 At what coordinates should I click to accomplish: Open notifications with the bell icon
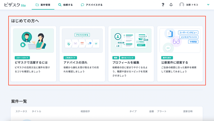[x=171, y=5]
